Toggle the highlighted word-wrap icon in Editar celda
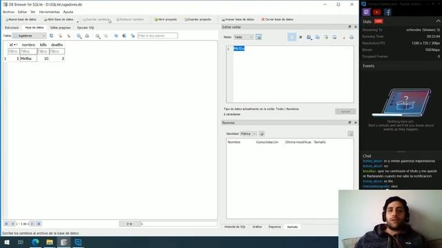Viewport: 442px width, 248px height. [291, 37]
